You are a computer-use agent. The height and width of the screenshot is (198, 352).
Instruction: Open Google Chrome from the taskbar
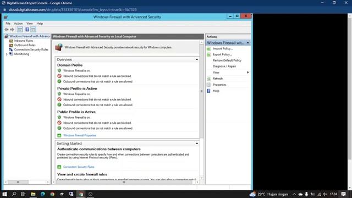click(52, 194)
